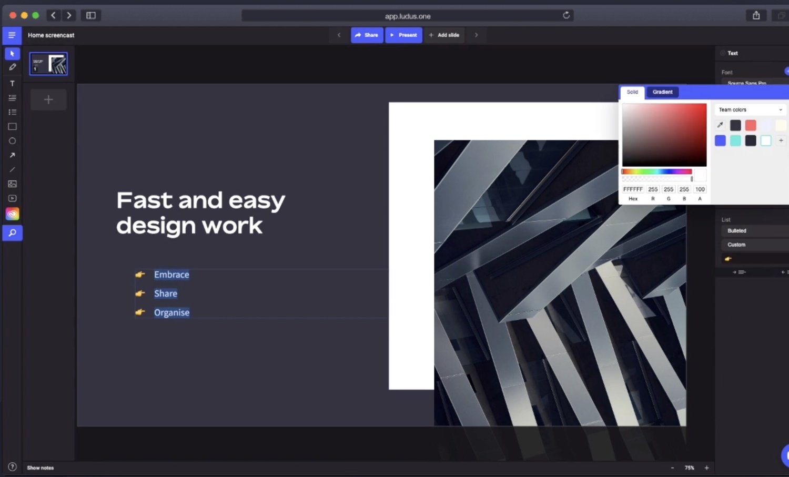Select the bulleted list tool
Viewport: 789px width, 477px height.
(12, 111)
